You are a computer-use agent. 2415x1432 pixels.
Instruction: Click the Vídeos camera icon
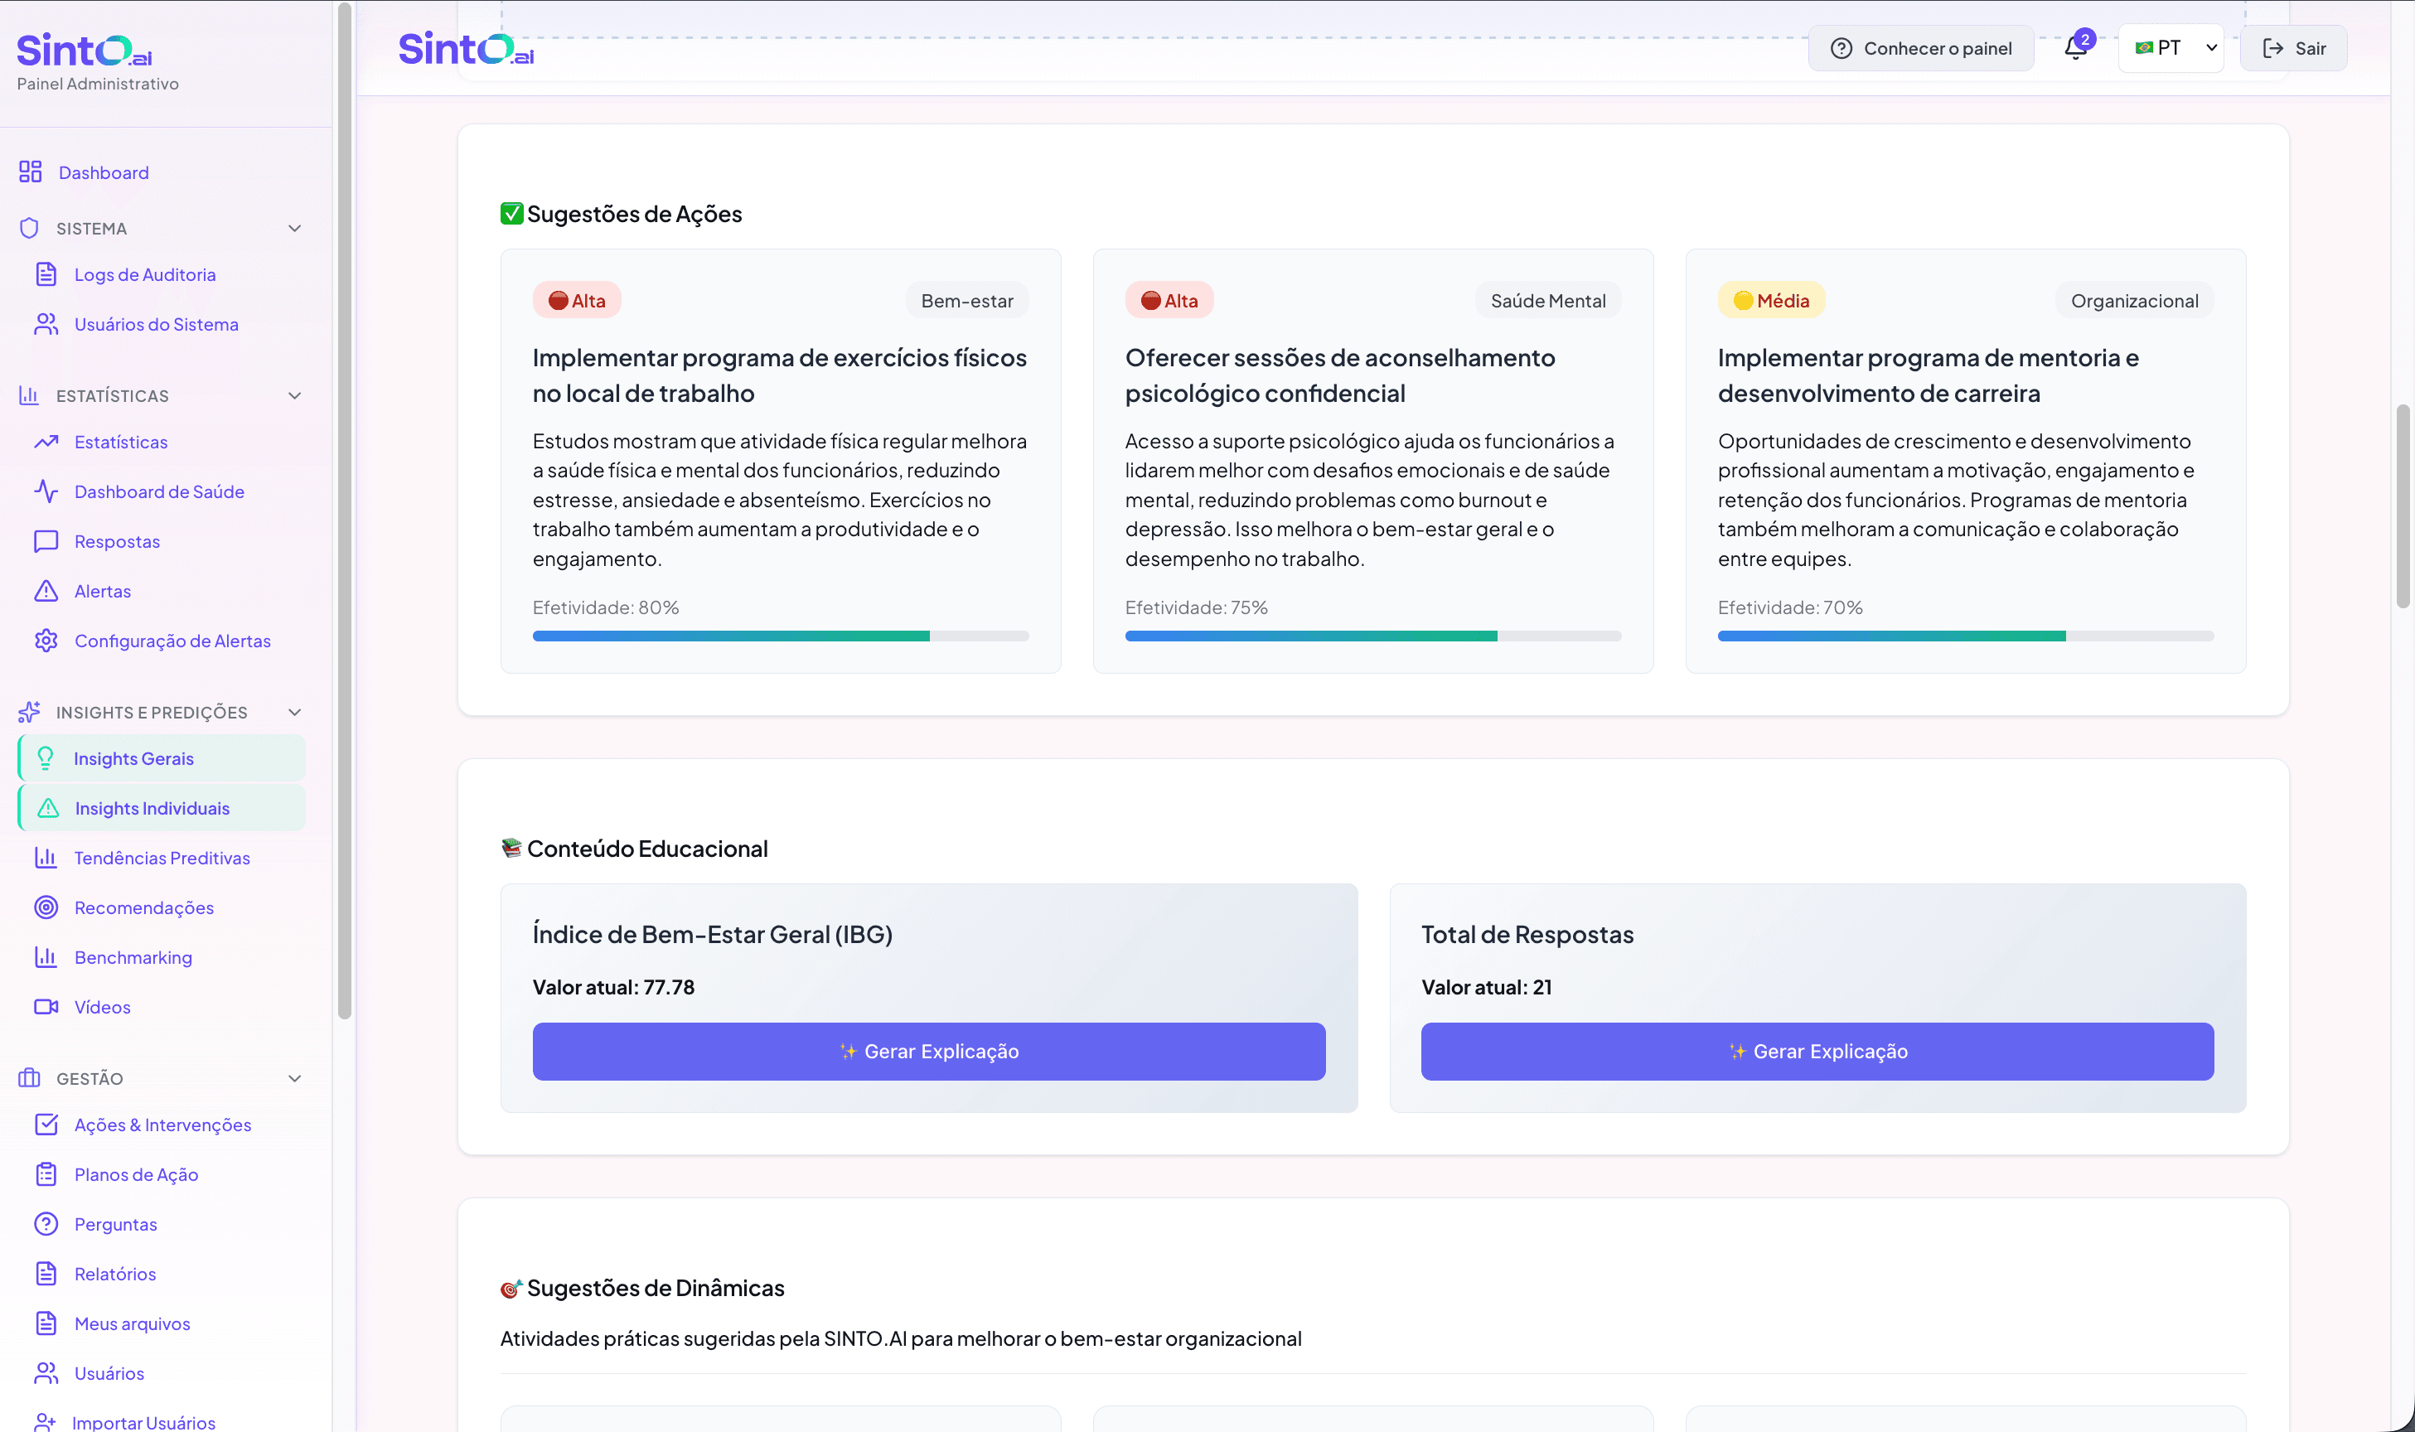tap(46, 1006)
